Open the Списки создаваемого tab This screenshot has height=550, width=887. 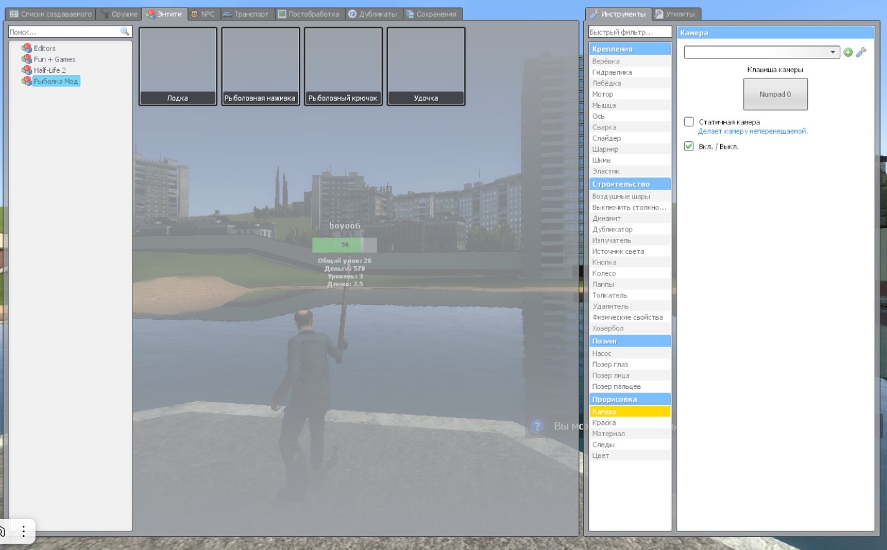click(x=50, y=14)
